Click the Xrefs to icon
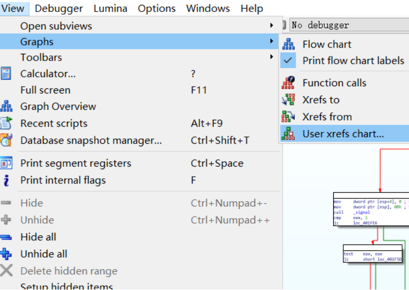Image resolution: width=409 pixels, height=290 pixels. (x=288, y=100)
